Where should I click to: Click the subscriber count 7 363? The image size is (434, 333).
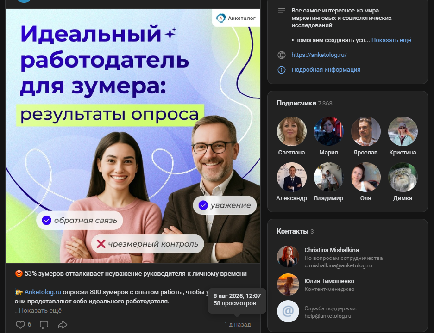point(325,104)
